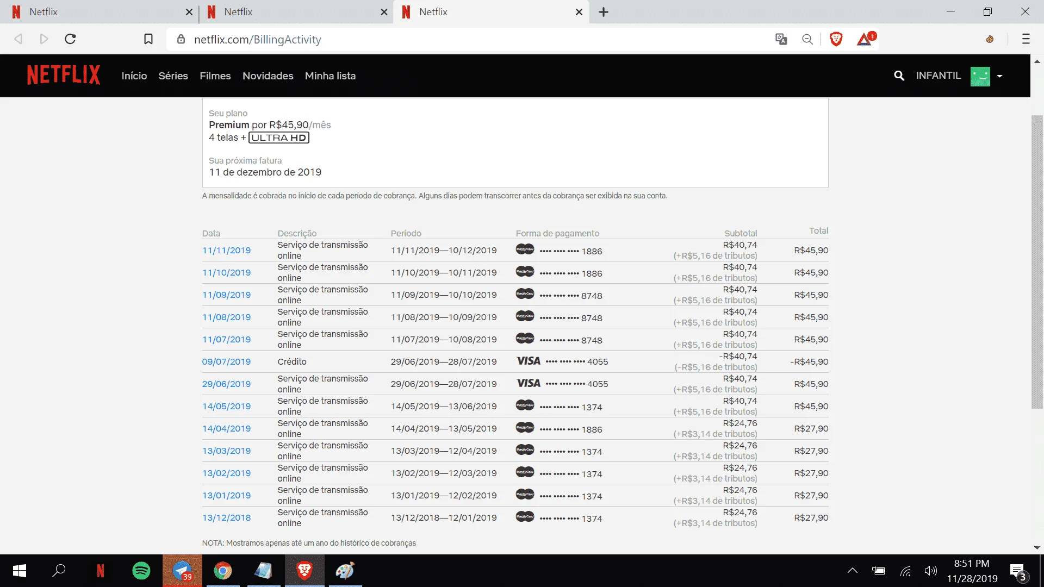Open invoice dated 11/08/2019
This screenshot has height=587, width=1044.
[x=226, y=317]
